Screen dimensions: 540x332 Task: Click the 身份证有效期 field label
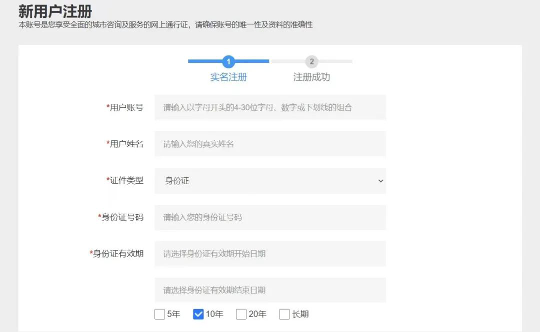(x=116, y=254)
